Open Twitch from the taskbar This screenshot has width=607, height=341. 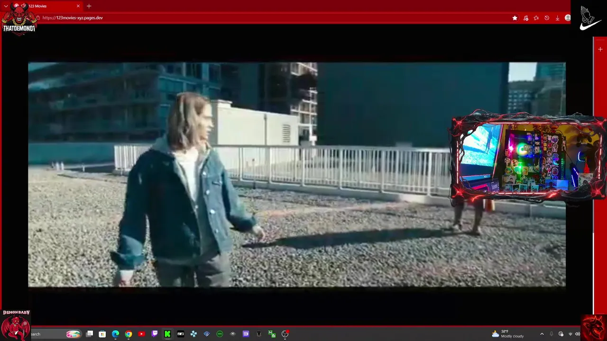155,334
